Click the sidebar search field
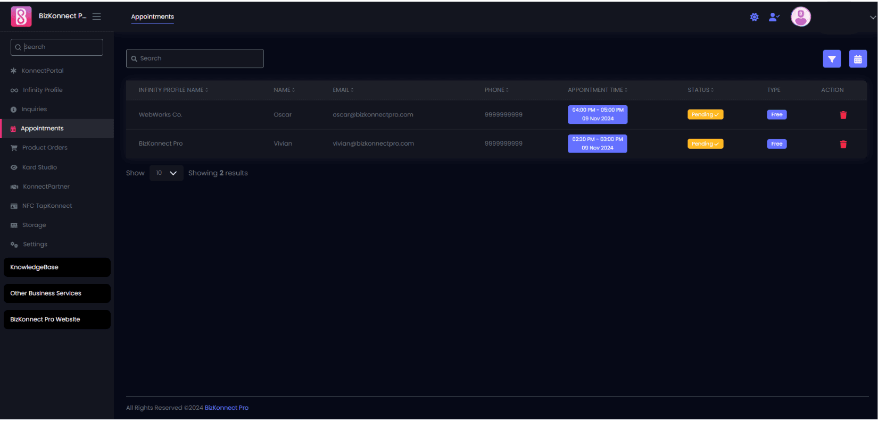 [57, 47]
